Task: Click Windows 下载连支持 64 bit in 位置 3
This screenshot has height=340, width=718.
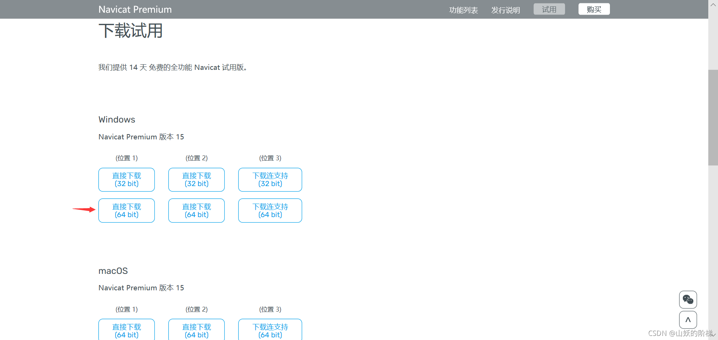Action: (270, 211)
